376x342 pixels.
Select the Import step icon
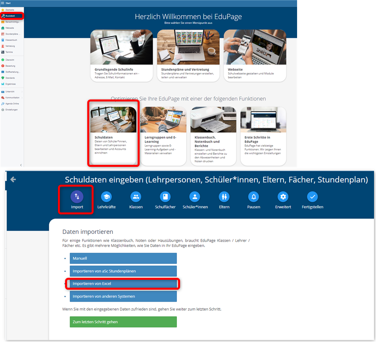(x=77, y=197)
